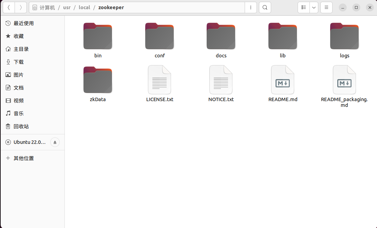The width and height of the screenshot is (377, 228).
Task: Switch to list view layout
Action: (x=304, y=7)
